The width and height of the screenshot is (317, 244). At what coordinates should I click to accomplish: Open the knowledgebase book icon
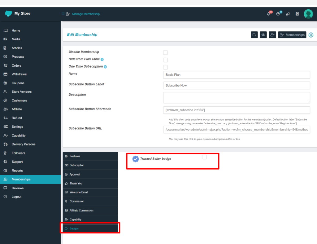point(297,14)
